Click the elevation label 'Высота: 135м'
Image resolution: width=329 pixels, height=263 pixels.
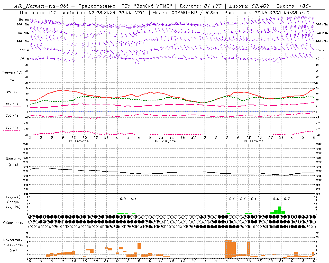[x=294, y=6]
